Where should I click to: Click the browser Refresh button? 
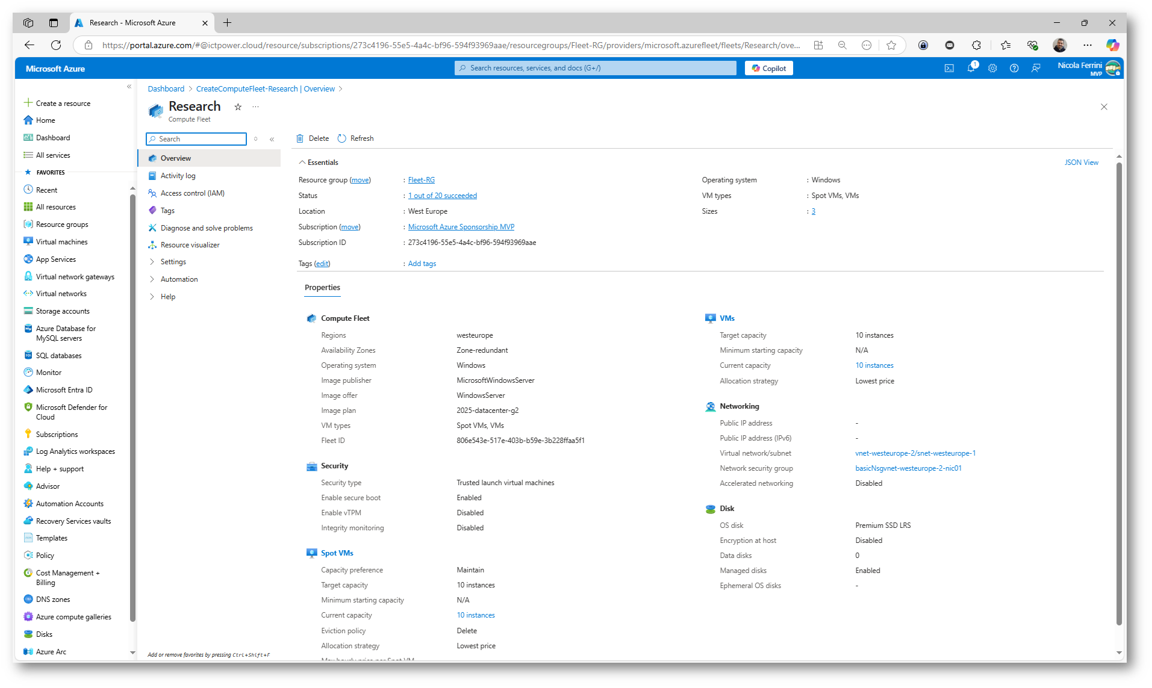coord(56,45)
